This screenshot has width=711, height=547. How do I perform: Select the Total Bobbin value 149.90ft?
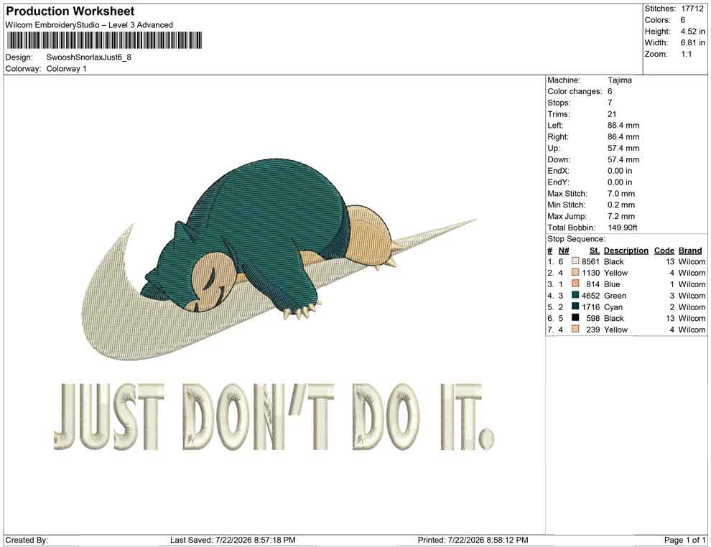622,227
